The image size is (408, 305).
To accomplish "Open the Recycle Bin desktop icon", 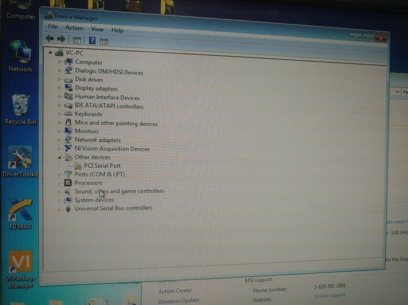I will pos(20,108).
